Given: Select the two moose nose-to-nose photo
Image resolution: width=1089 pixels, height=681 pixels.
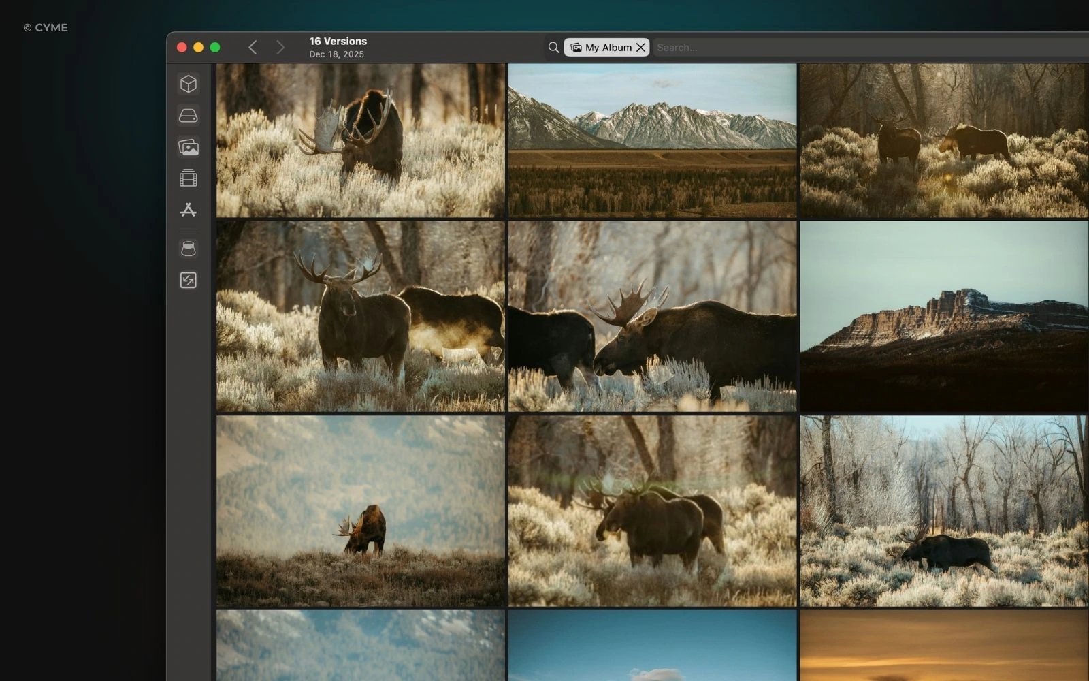Looking at the screenshot, I should click(x=652, y=316).
